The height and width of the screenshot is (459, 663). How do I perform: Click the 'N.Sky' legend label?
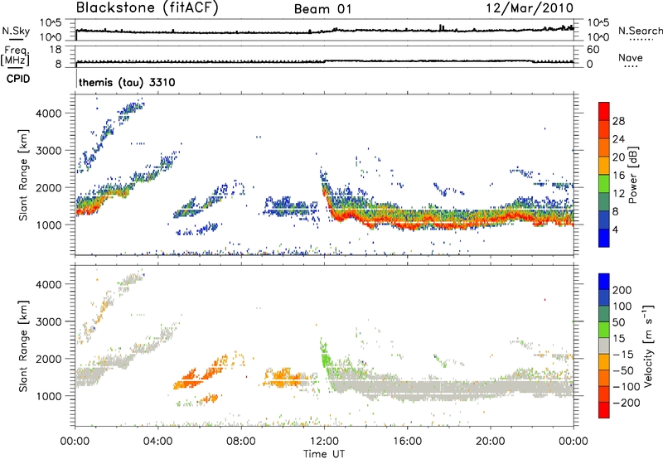pos(16,31)
